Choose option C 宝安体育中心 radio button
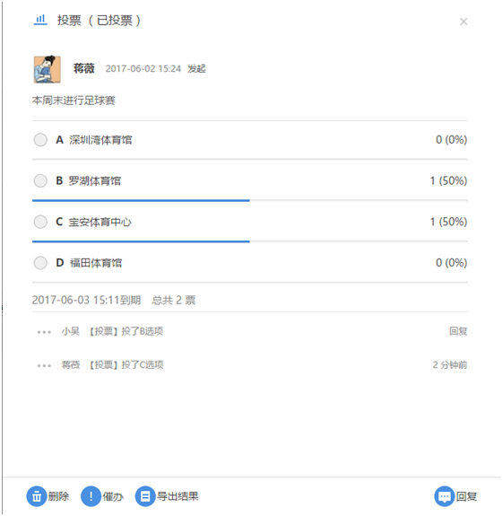 click(40, 222)
